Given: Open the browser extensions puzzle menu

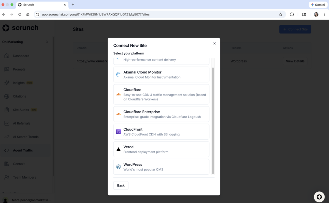Looking at the screenshot, I should tap(292, 14).
